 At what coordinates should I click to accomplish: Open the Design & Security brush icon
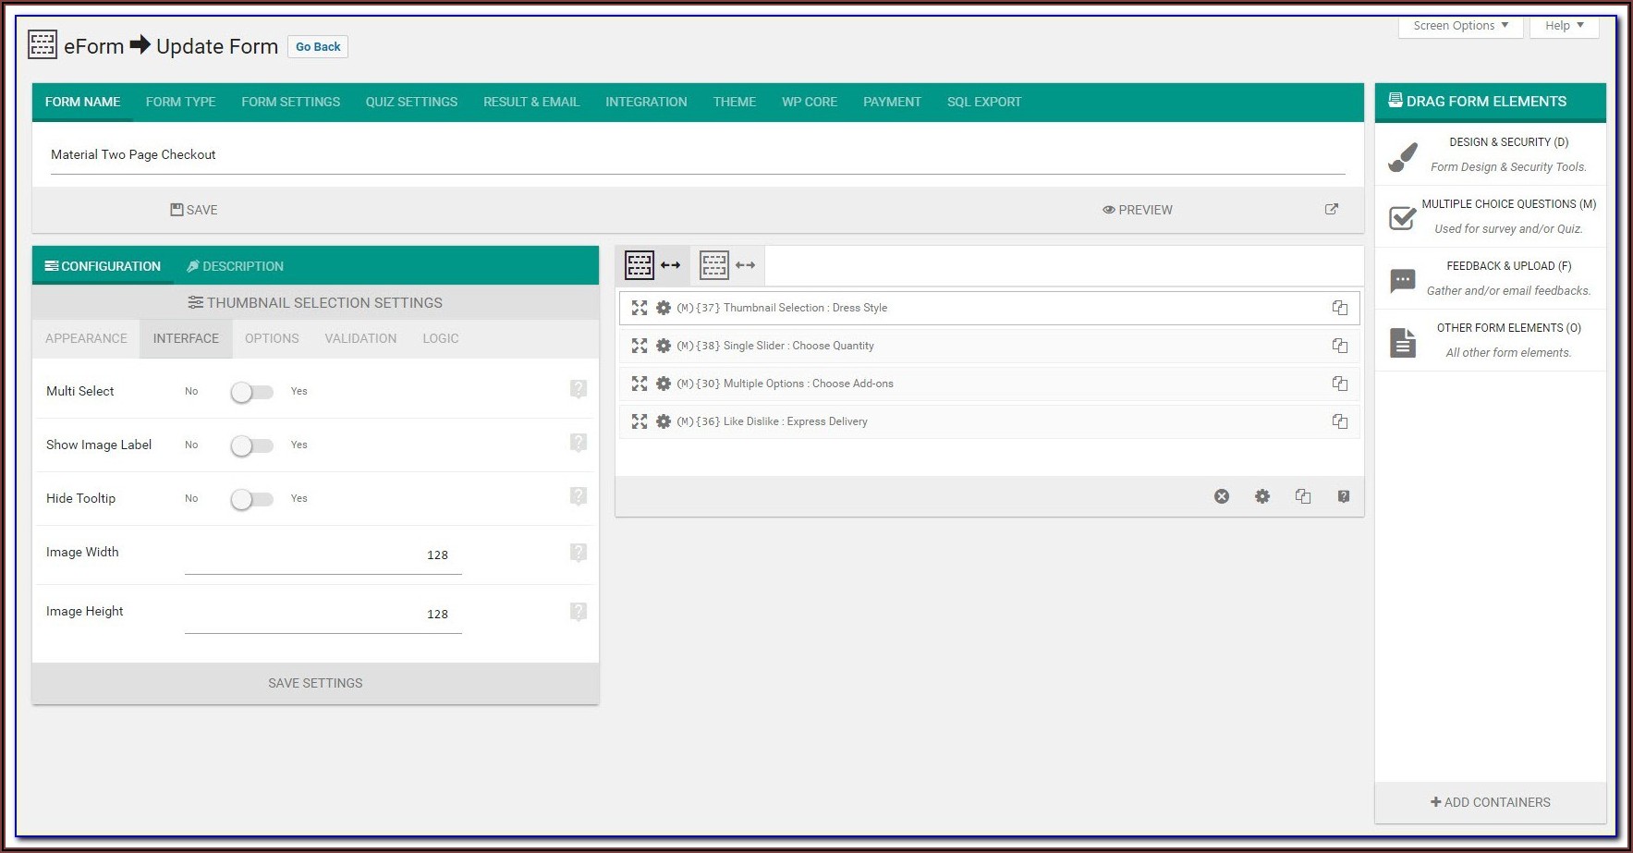tap(1402, 155)
